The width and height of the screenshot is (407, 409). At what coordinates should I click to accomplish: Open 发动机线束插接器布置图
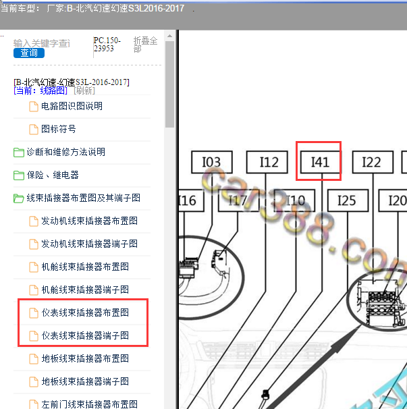(x=89, y=221)
